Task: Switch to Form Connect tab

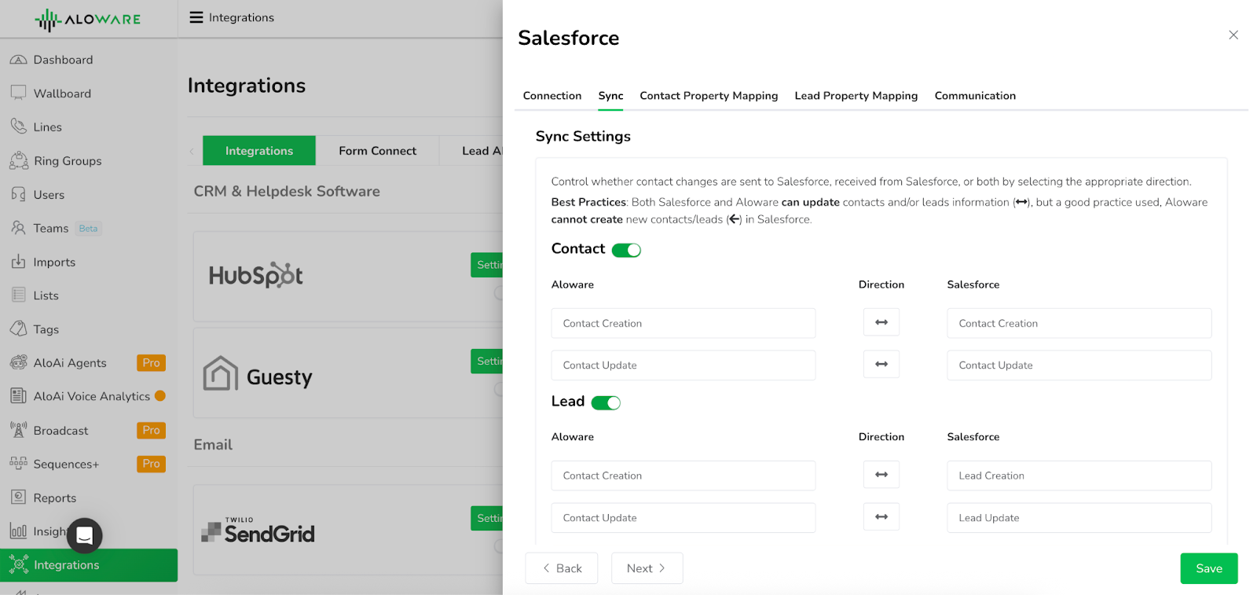Action: 378,150
